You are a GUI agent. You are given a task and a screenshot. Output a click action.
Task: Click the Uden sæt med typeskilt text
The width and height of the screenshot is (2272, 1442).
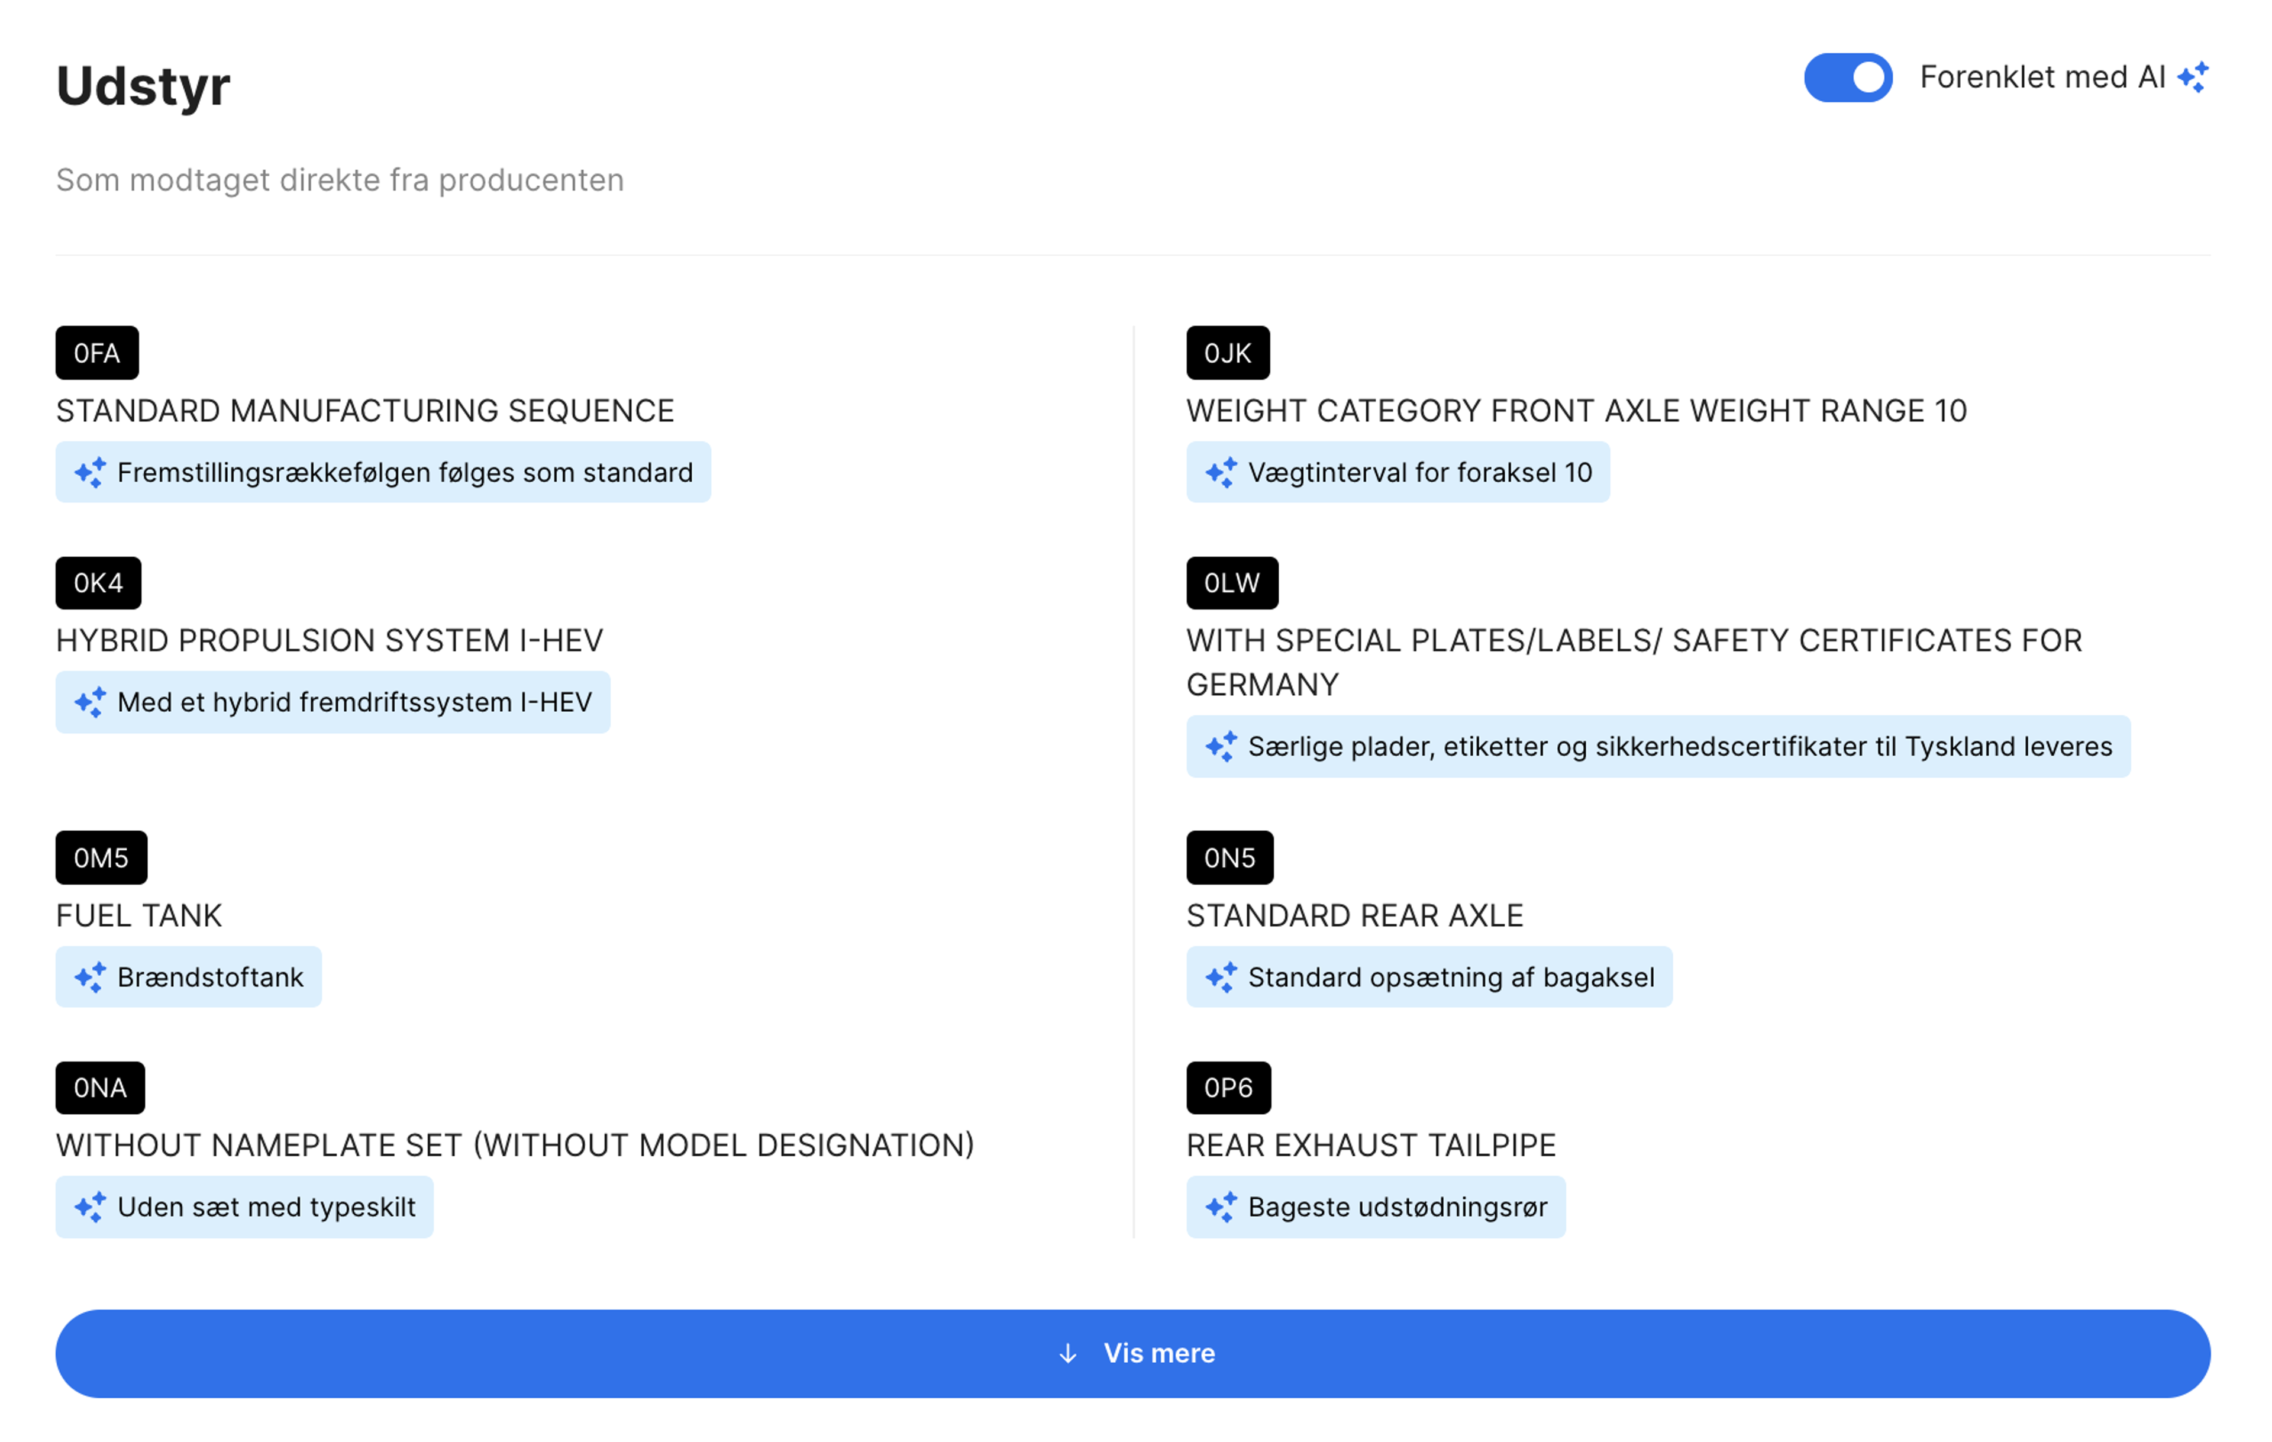[x=266, y=1207]
